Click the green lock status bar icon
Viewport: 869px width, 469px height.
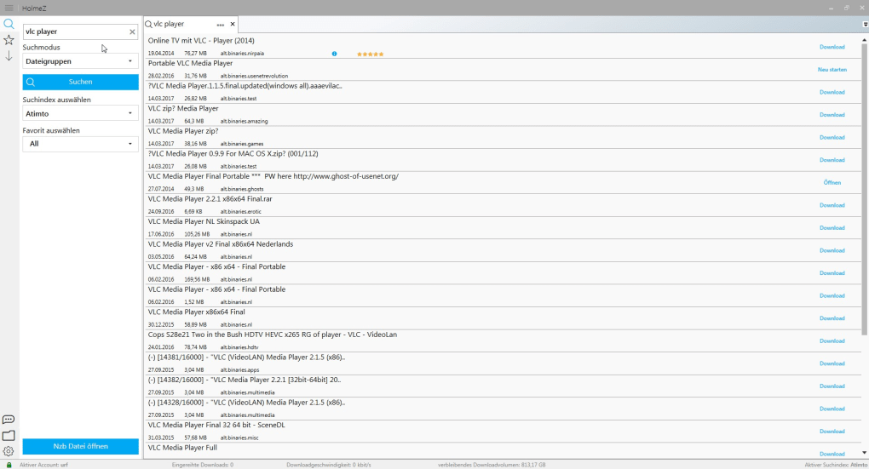tap(9, 465)
